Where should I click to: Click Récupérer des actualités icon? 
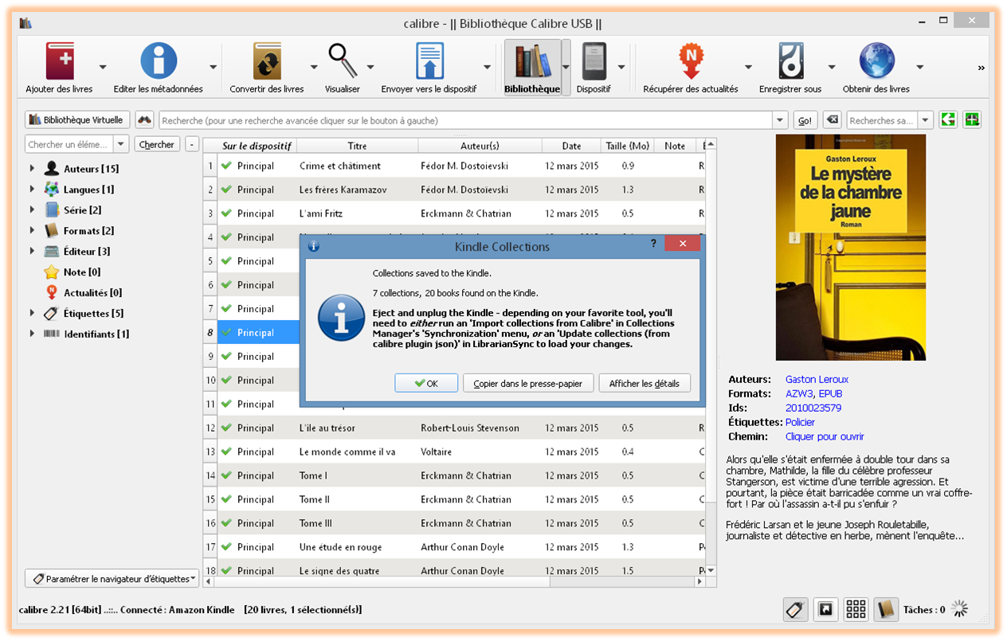(691, 61)
